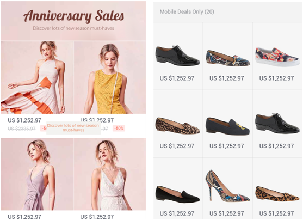303x220 pixels.
Task: Click the 'Discover lots of new season must-haves' tooltip
Action: click(x=73, y=128)
